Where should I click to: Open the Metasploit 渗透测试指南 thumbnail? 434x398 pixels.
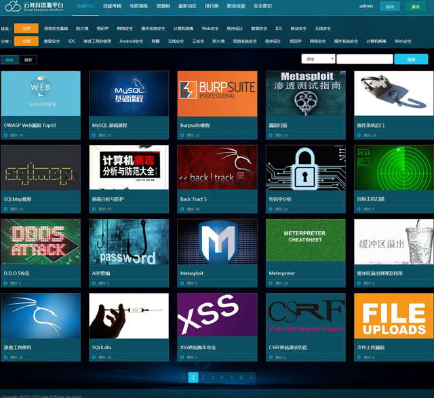coord(306,94)
